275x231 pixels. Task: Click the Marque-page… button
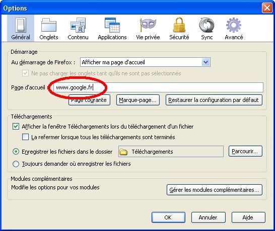click(138, 100)
